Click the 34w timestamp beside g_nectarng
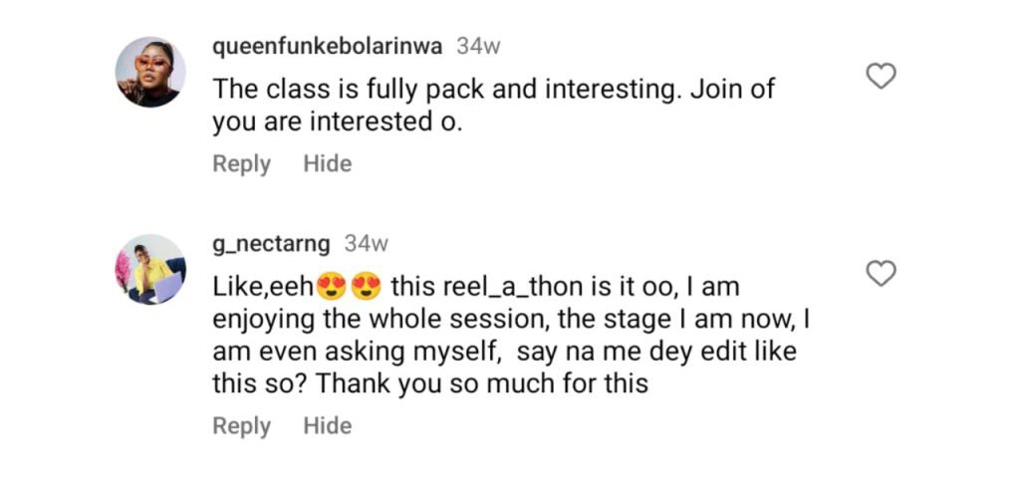 tap(366, 243)
